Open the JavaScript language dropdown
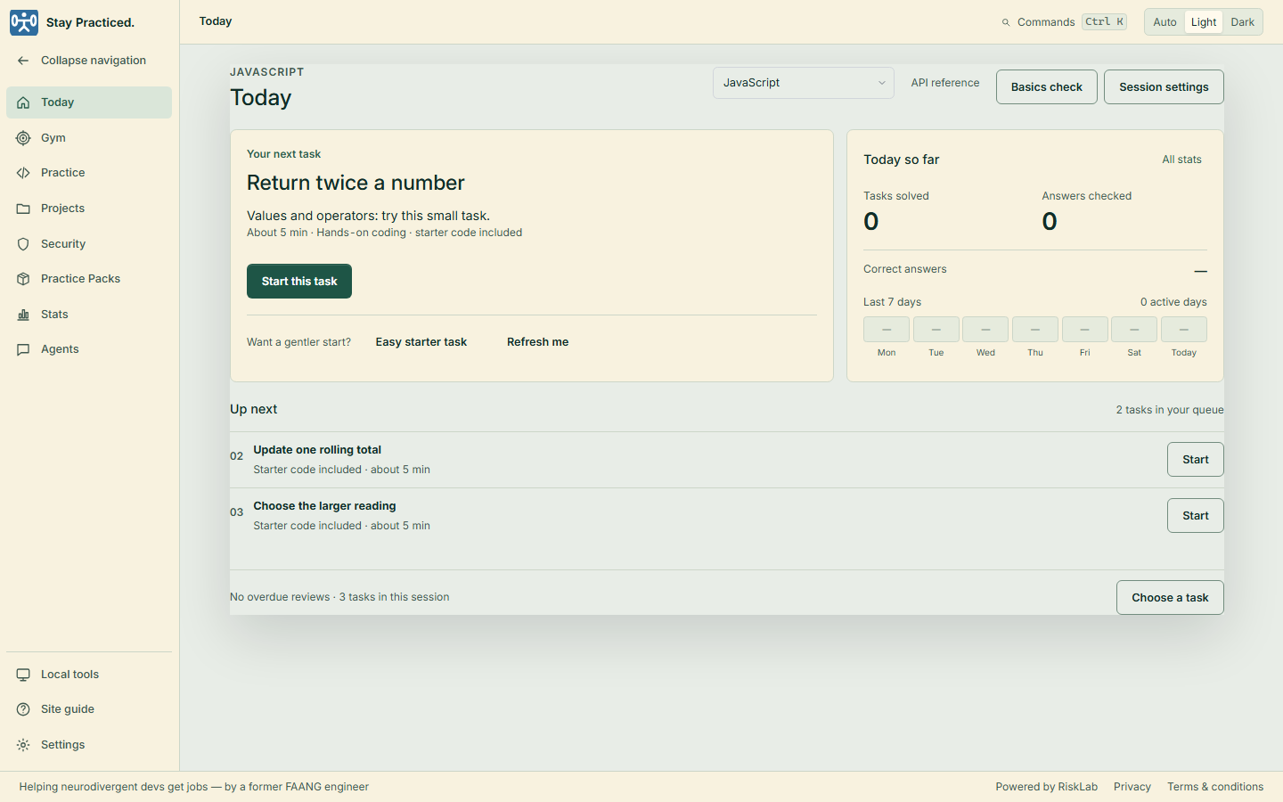Viewport: 1283px width, 802px height. pos(804,83)
